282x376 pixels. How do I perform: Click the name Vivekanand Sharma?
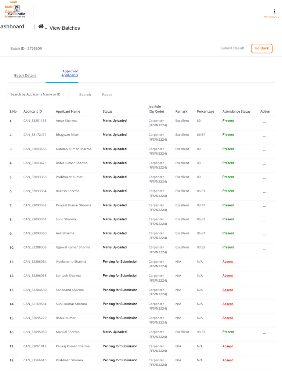click(71, 261)
